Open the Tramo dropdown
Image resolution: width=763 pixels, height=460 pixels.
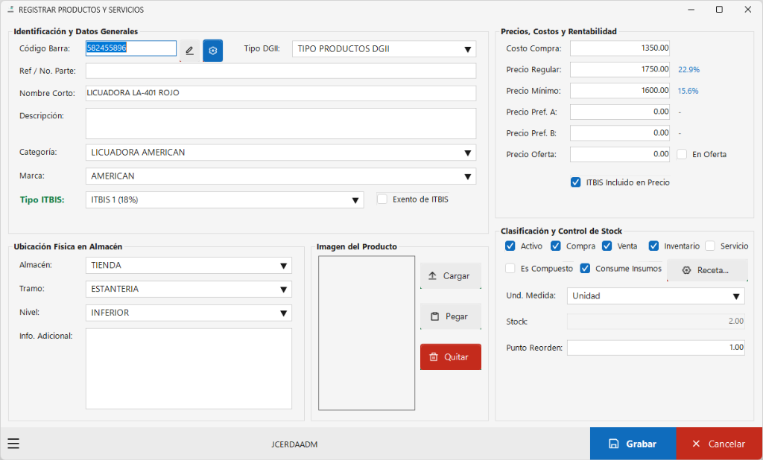[x=189, y=289]
